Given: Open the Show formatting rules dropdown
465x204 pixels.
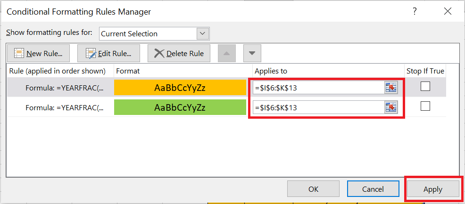Looking at the screenshot, I should pyautogui.click(x=203, y=33).
